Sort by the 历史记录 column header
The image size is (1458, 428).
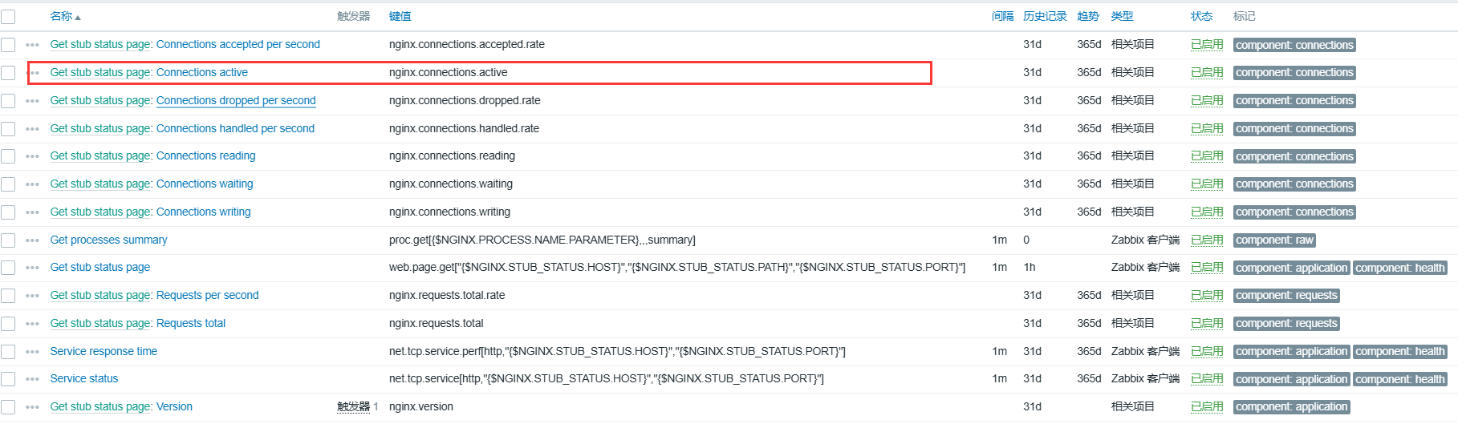1045,16
